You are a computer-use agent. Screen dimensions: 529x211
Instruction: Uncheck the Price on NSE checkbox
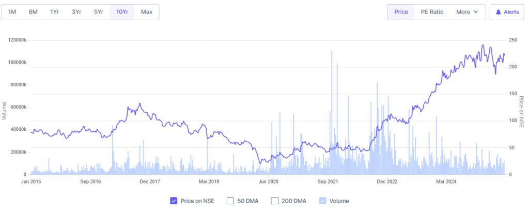tap(174, 201)
